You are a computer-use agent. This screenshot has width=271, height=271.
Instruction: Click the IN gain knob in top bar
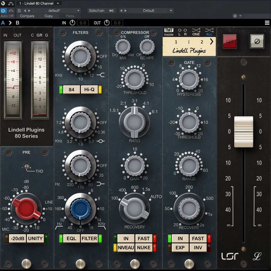[x=72, y=23]
